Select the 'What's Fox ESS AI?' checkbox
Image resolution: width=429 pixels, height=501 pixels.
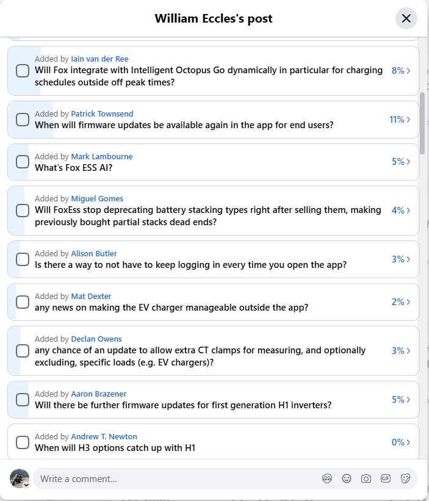click(x=23, y=162)
